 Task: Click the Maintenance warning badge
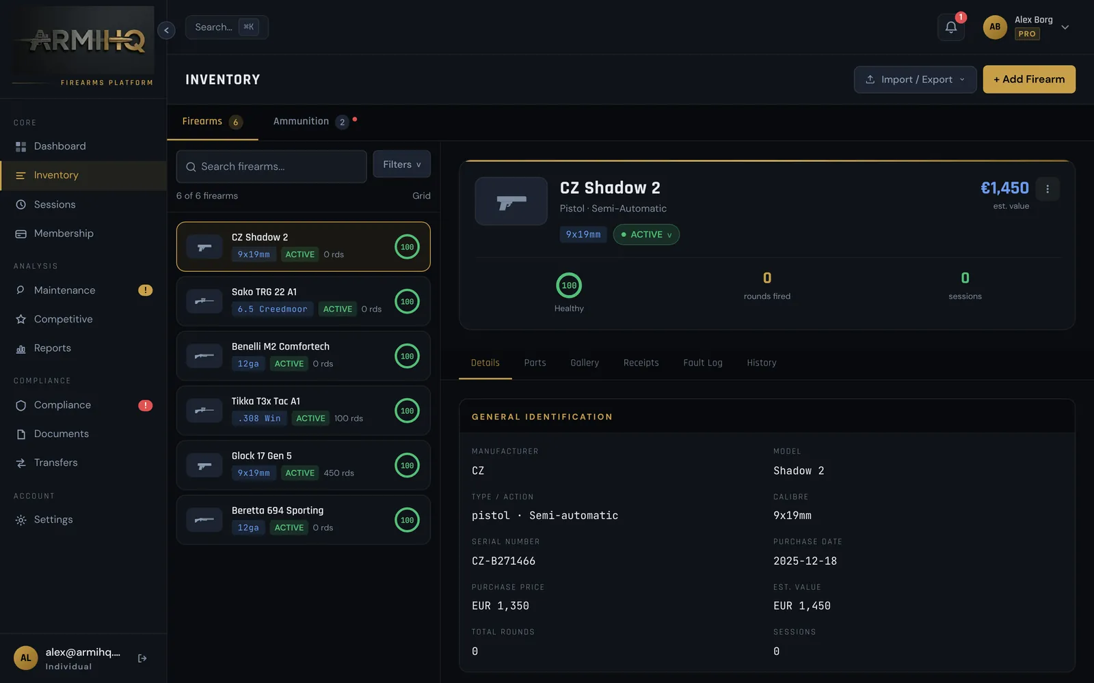pyautogui.click(x=145, y=290)
